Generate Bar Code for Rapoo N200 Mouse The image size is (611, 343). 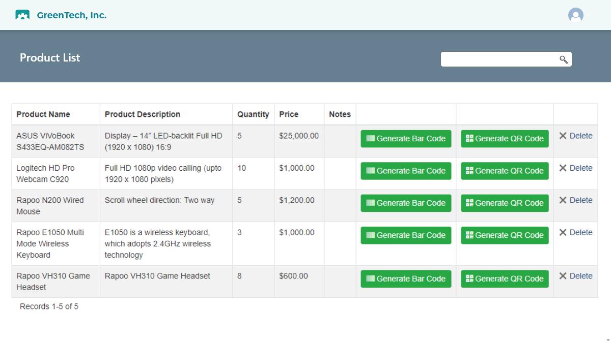pyautogui.click(x=406, y=203)
